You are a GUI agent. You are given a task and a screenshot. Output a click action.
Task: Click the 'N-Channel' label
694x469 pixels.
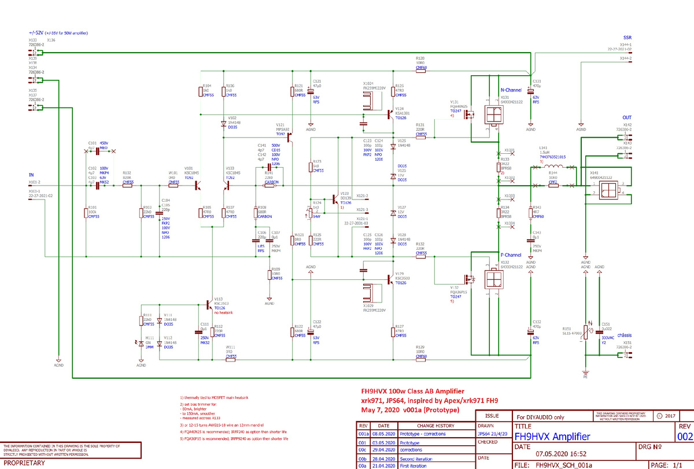tap(511, 90)
